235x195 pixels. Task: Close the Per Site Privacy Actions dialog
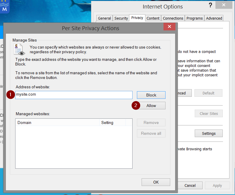coord(169,27)
